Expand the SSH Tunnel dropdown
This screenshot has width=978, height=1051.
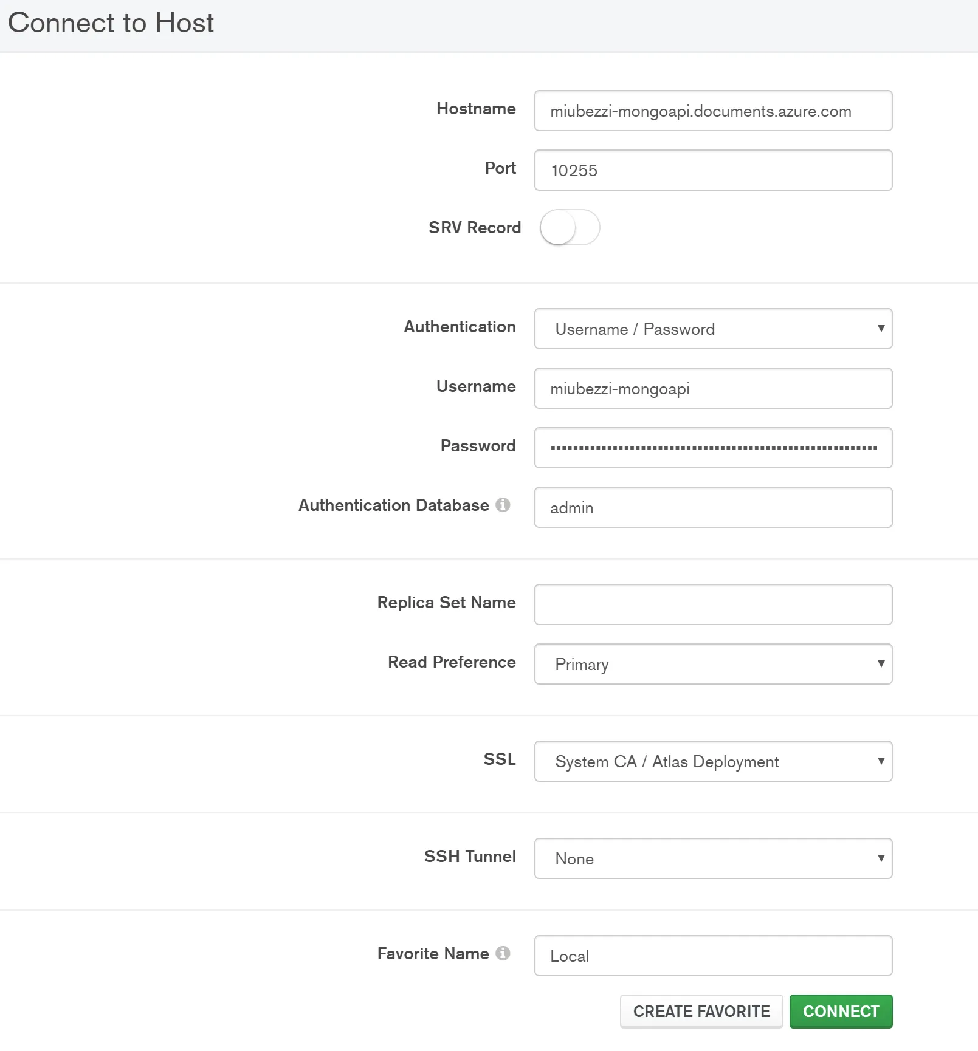tap(712, 858)
